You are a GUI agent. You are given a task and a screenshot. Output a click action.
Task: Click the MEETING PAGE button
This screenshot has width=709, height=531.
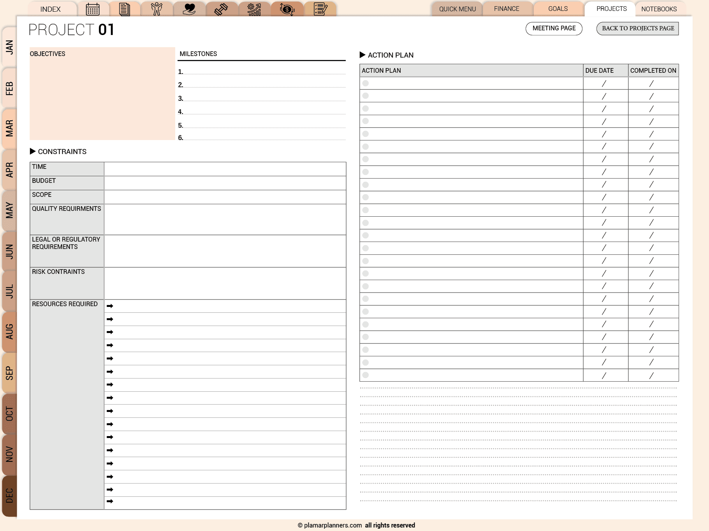click(x=554, y=28)
